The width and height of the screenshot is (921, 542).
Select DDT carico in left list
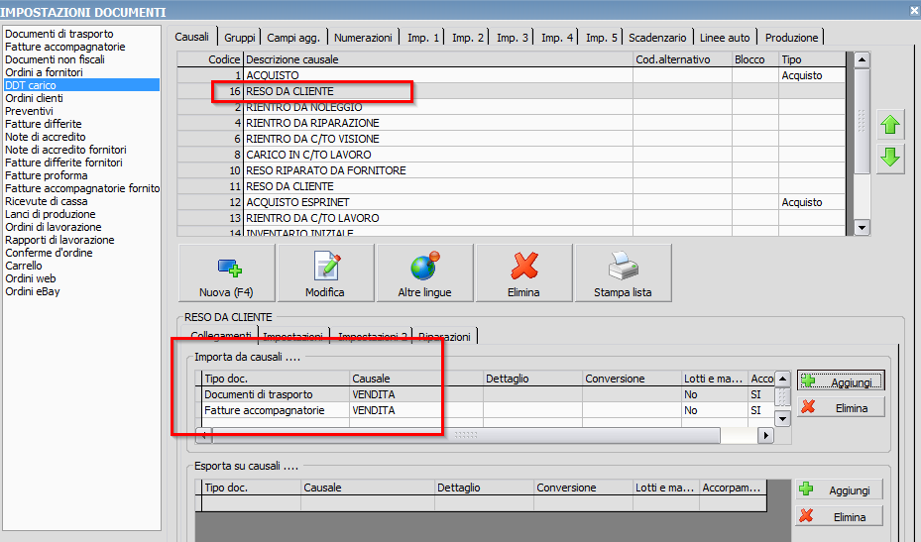81,85
